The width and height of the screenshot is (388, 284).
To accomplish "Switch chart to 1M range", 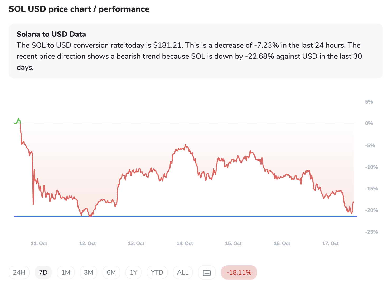I will coord(66,272).
